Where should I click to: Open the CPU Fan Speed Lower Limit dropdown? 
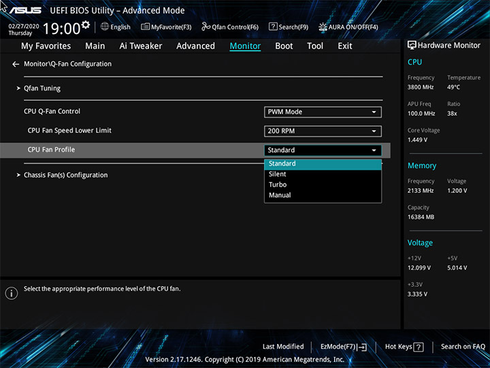point(323,131)
